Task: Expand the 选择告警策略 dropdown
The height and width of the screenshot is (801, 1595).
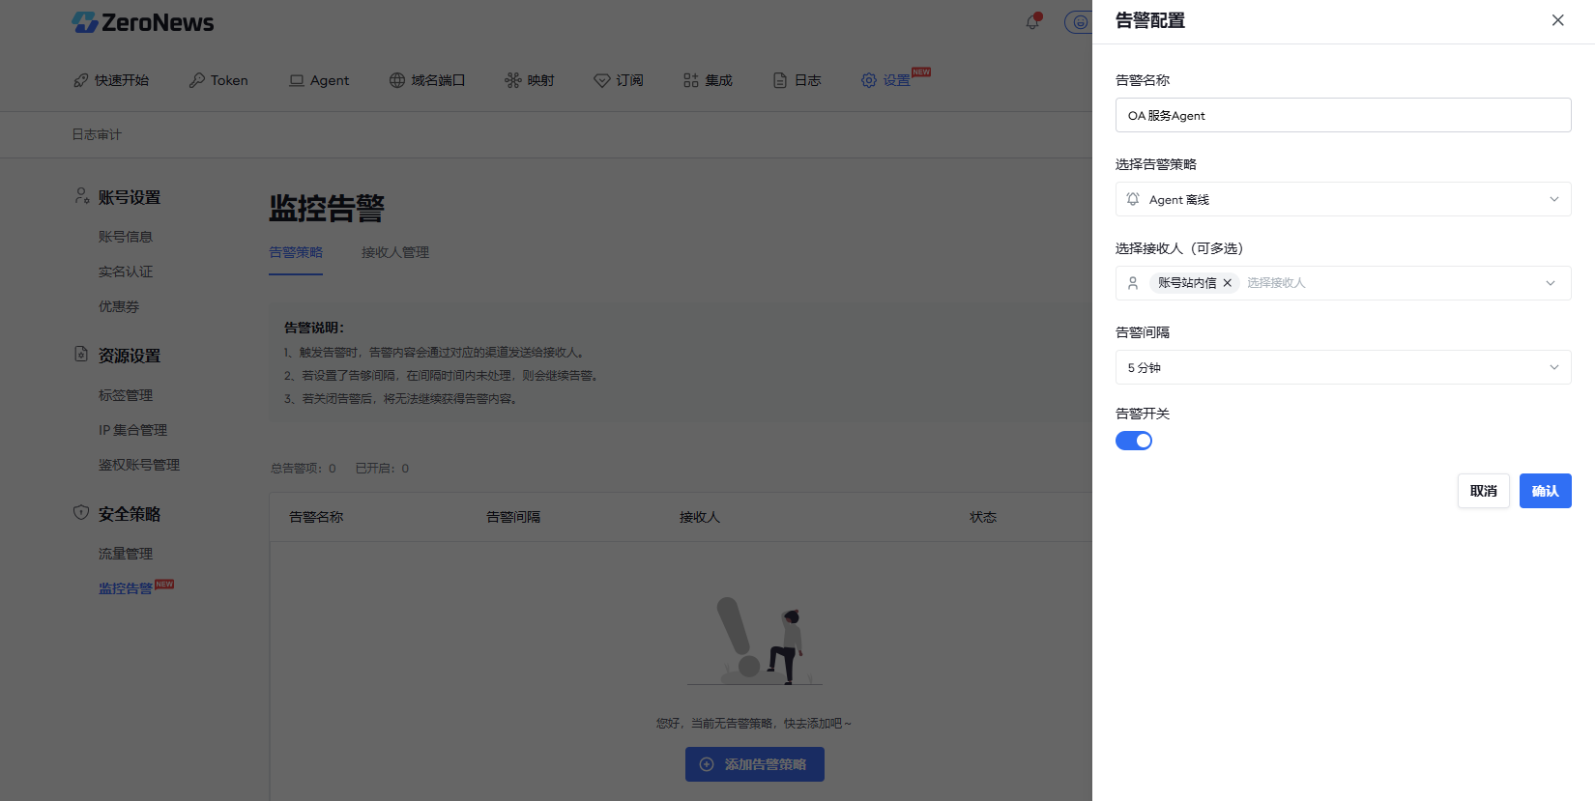Action: 1343,199
